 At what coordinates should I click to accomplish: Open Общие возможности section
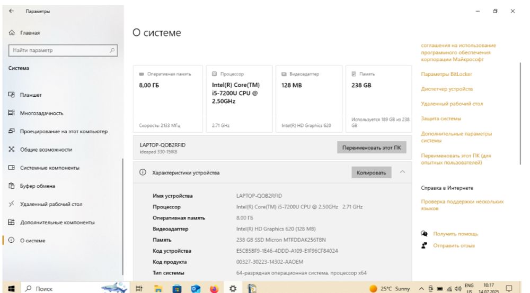(40, 149)
